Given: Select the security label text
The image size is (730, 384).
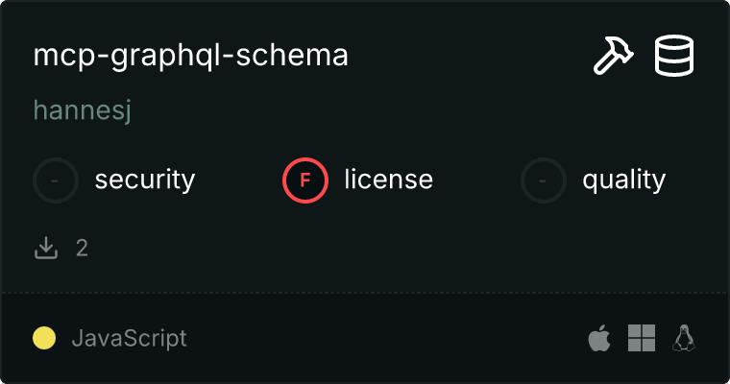Looking at the screenshot, I should coord(145,180).
